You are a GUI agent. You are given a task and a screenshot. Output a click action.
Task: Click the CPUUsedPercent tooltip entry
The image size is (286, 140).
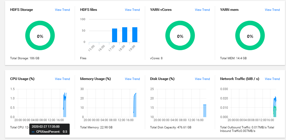point(49,131)
